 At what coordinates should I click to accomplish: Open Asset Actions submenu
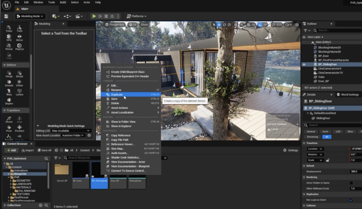click(131, 108)
